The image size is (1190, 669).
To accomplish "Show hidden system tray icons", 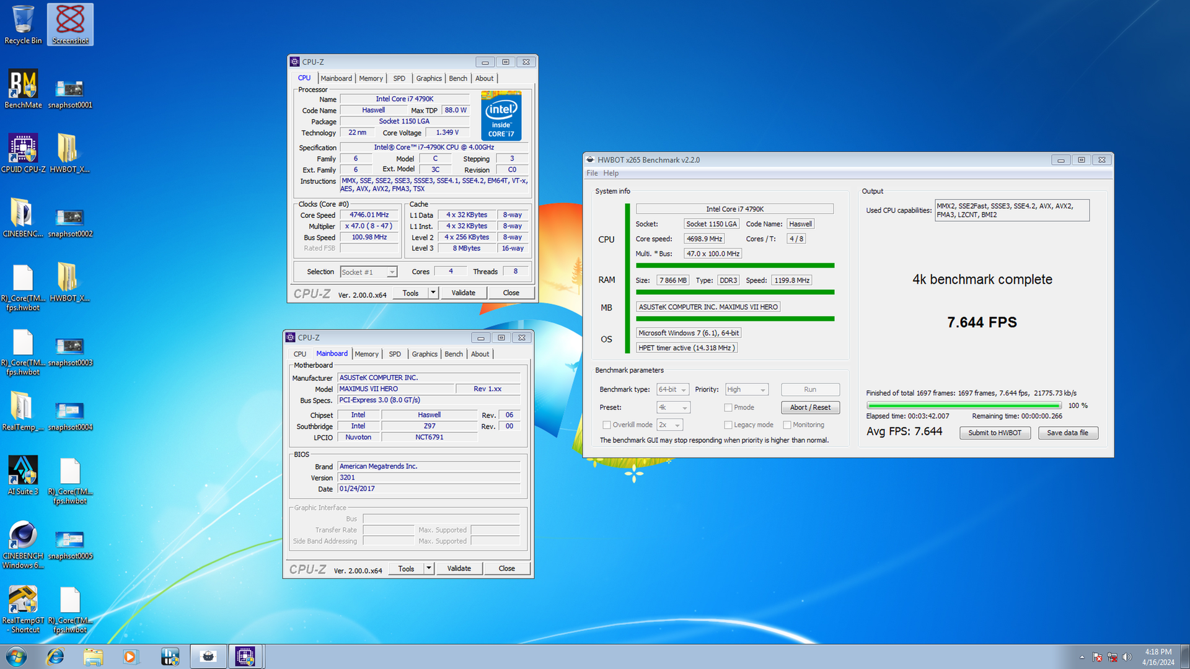I will point(1082,657).
